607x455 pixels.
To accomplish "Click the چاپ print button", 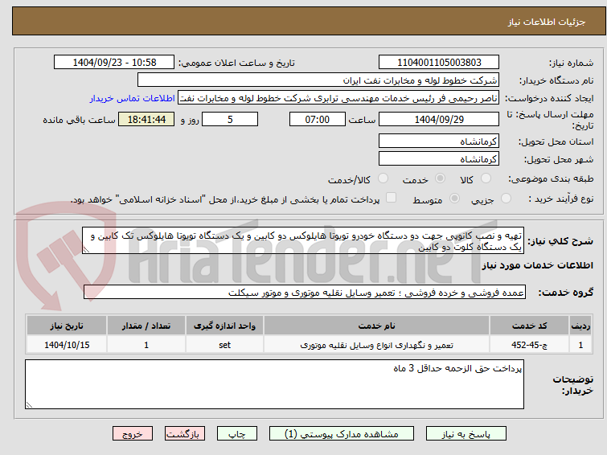I will 237,434.
